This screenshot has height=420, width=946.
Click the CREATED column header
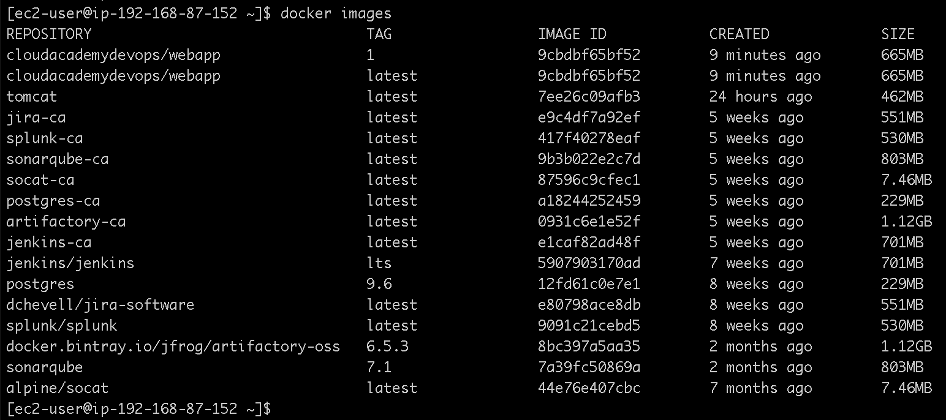pyautogui.click(x=739, y=34)
